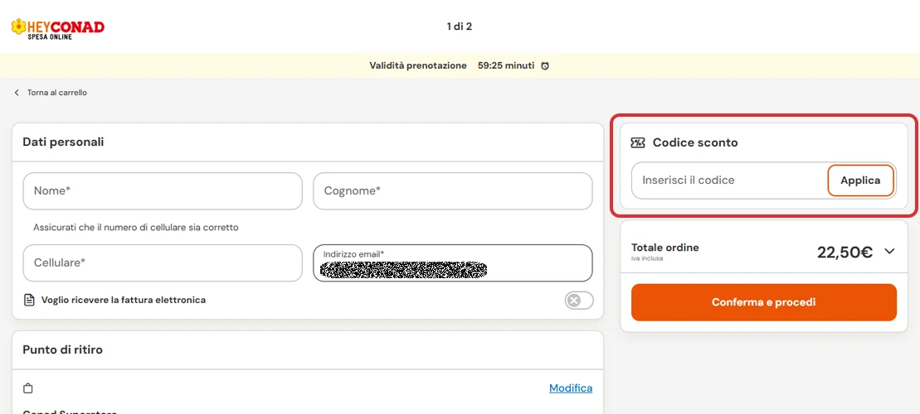Apply the discount code with Applica
920x414 pixels.
[x=860, y=181]
